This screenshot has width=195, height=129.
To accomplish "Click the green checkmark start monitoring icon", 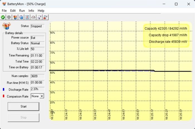I will pos(3,17).
